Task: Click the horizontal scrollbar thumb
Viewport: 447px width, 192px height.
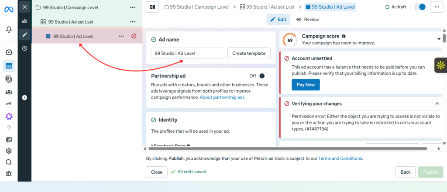Action: coord(288,149)
